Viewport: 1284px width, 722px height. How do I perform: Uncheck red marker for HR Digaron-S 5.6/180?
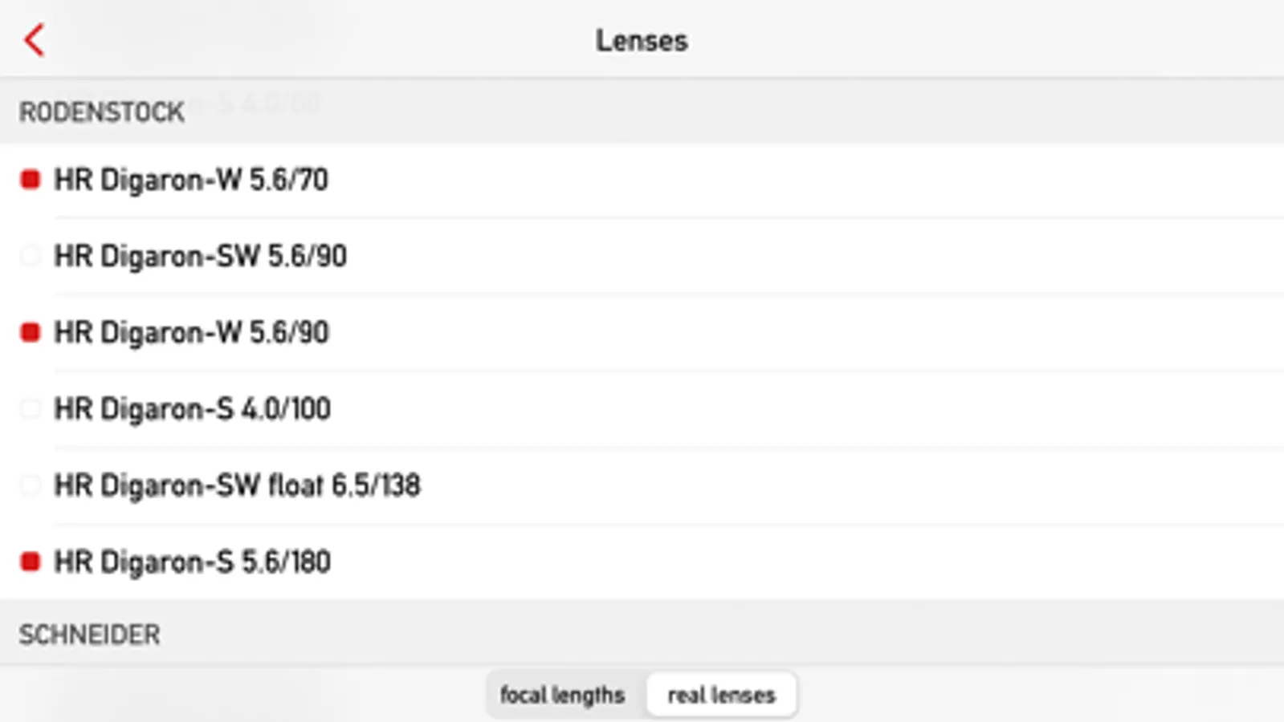point(31,562)
